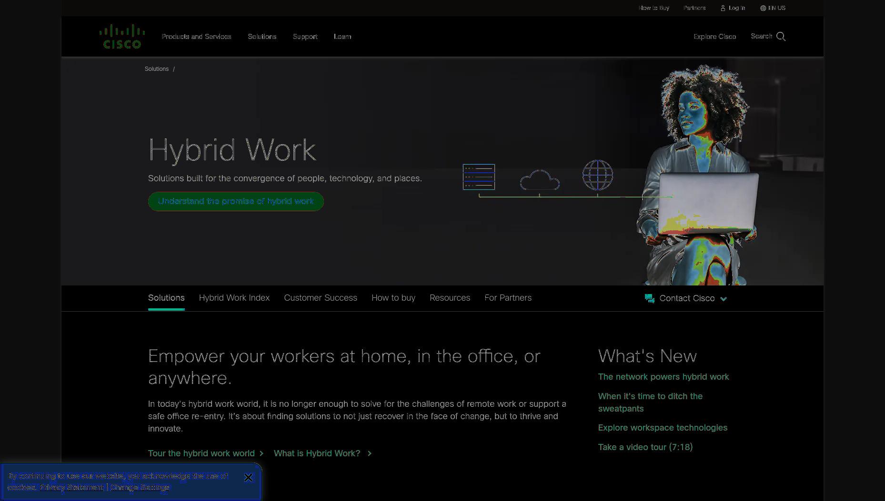Viewport: 885px width, 501px height.
Task: Click the Contact Cisco chat icon
Action: pos(649,298)
